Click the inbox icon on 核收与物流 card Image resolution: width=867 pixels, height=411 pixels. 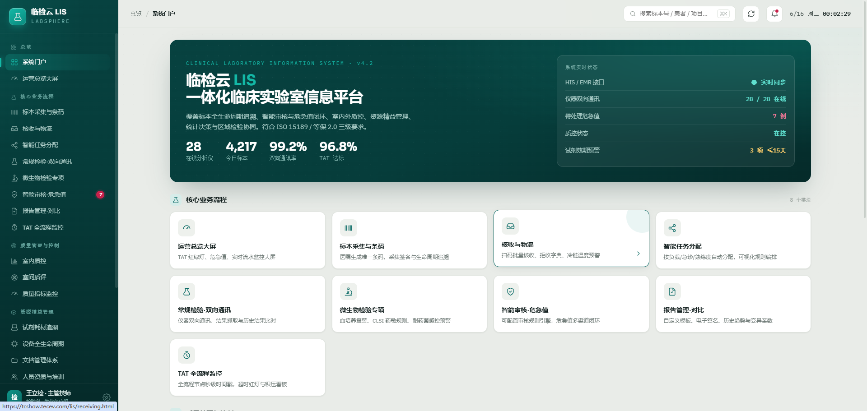(x=510, y=226)
